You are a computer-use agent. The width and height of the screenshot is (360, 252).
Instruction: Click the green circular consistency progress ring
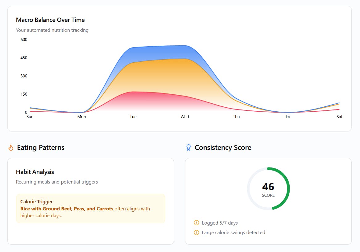[268, 189]
